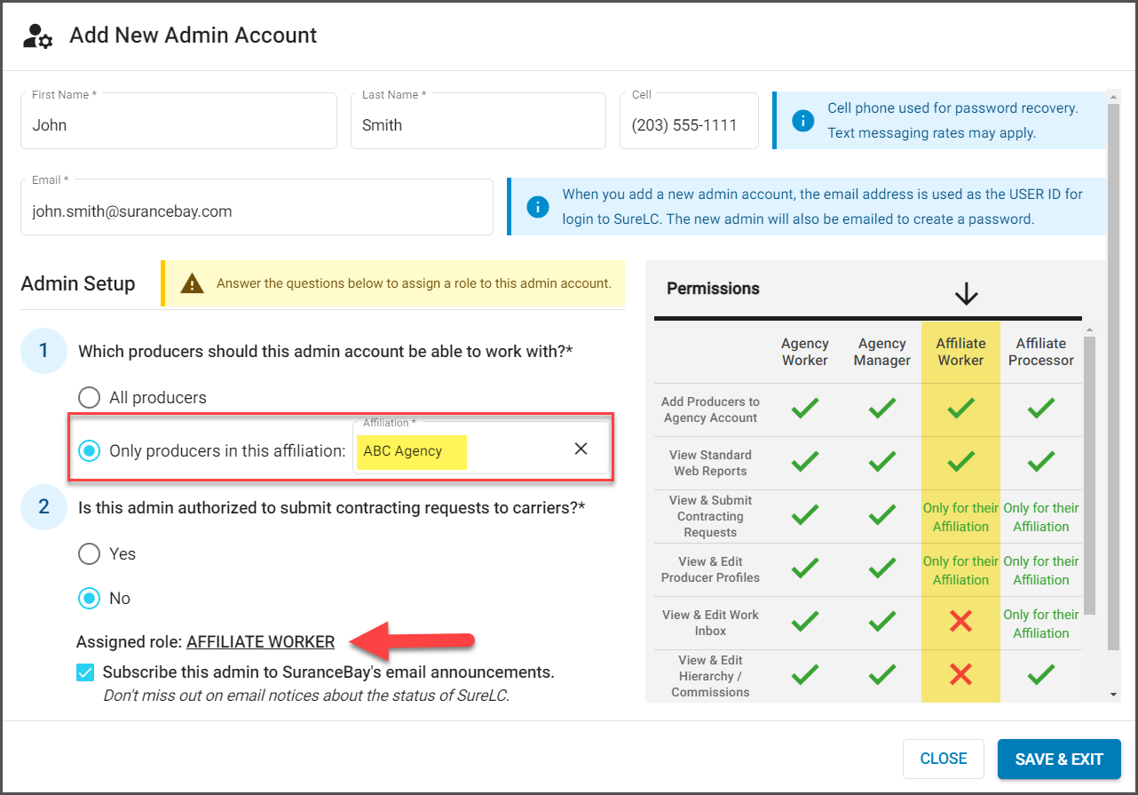The width and height of the screenshot is (1138, 795).
Task: Click the Add Producers to Agency Account label
Action: [x=710, y=409]
